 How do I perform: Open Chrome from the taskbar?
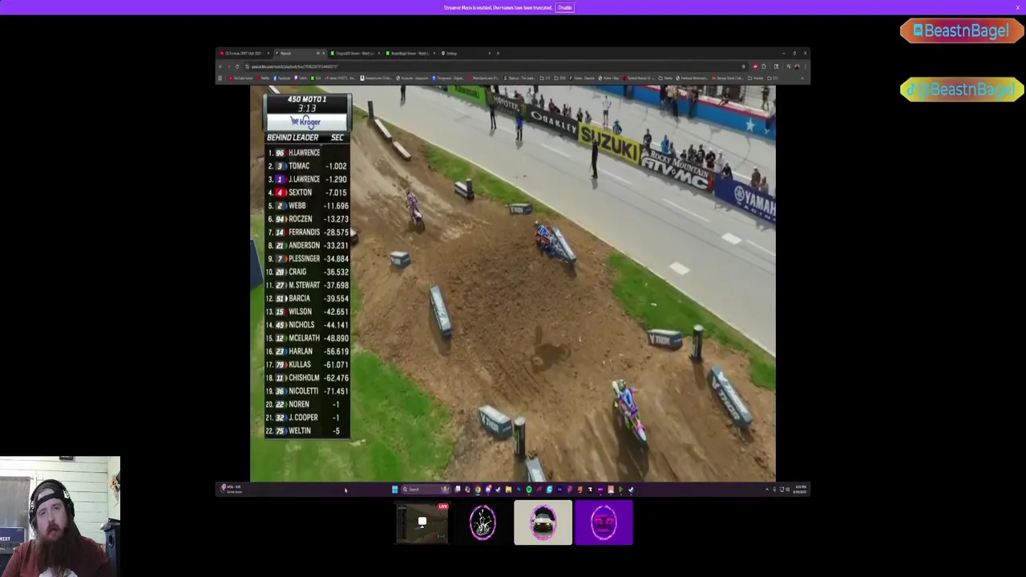pyautogui.click(x=478, y=489)
